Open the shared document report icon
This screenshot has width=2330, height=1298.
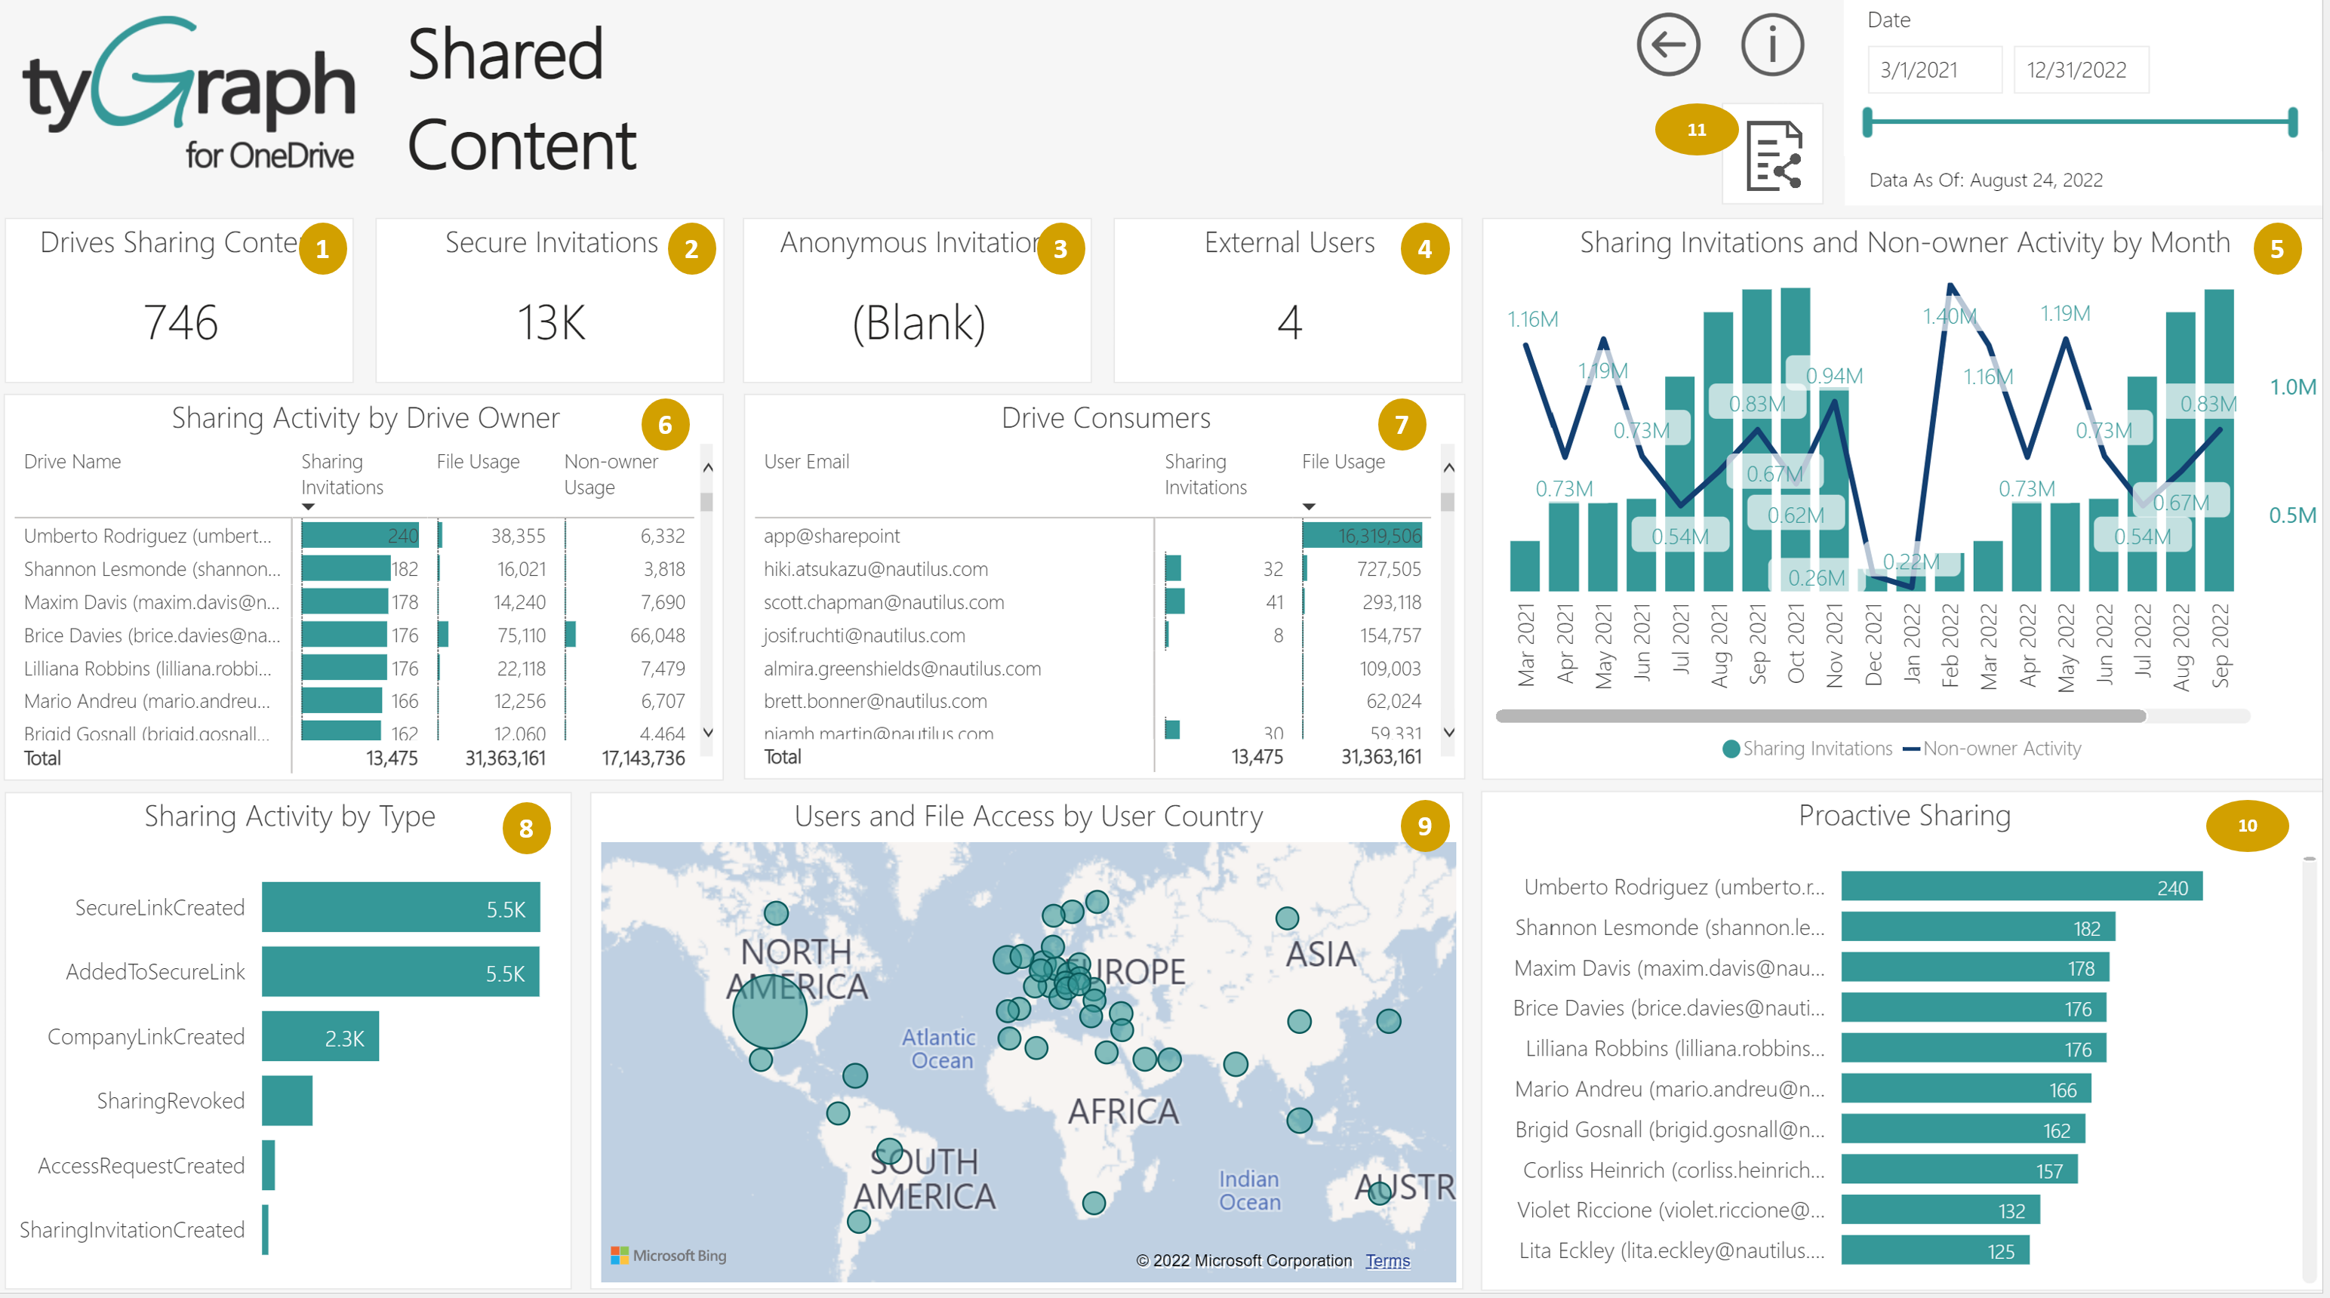click(1773, 156)
